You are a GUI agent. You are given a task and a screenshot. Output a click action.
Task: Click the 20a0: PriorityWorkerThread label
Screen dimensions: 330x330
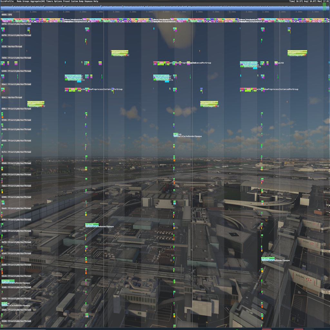point(16,310)
